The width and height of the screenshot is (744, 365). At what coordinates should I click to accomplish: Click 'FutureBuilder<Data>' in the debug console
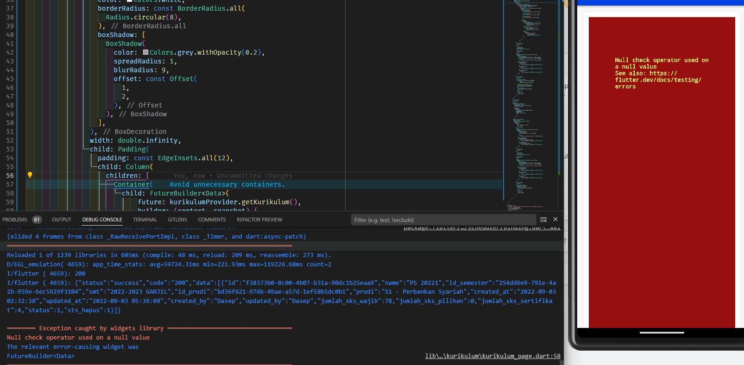click(41, 356)
